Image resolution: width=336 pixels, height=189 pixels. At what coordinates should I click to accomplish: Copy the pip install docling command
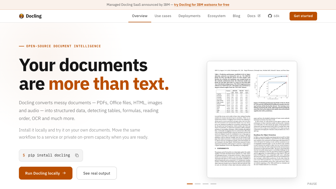(x=77, y=155)
